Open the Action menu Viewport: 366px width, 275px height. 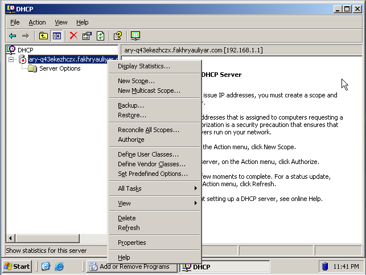pos(37,22)
